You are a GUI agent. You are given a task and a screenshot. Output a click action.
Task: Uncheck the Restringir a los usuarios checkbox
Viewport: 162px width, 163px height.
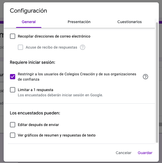tap(13, 77)
